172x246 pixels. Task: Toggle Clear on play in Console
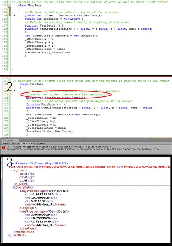pos(26,143)
